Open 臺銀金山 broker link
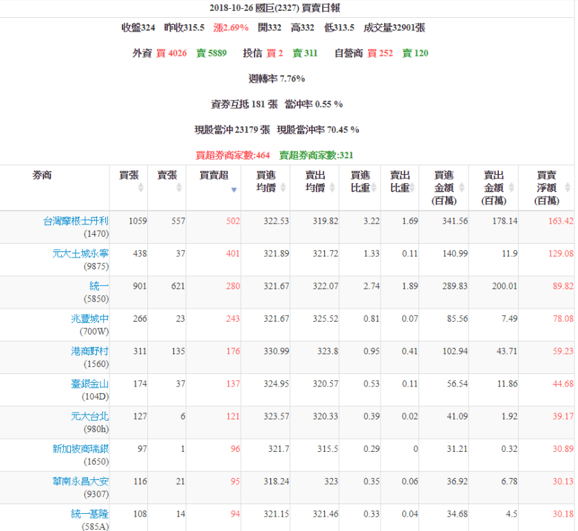The image size is (578, 531). [x=89, y=384]
